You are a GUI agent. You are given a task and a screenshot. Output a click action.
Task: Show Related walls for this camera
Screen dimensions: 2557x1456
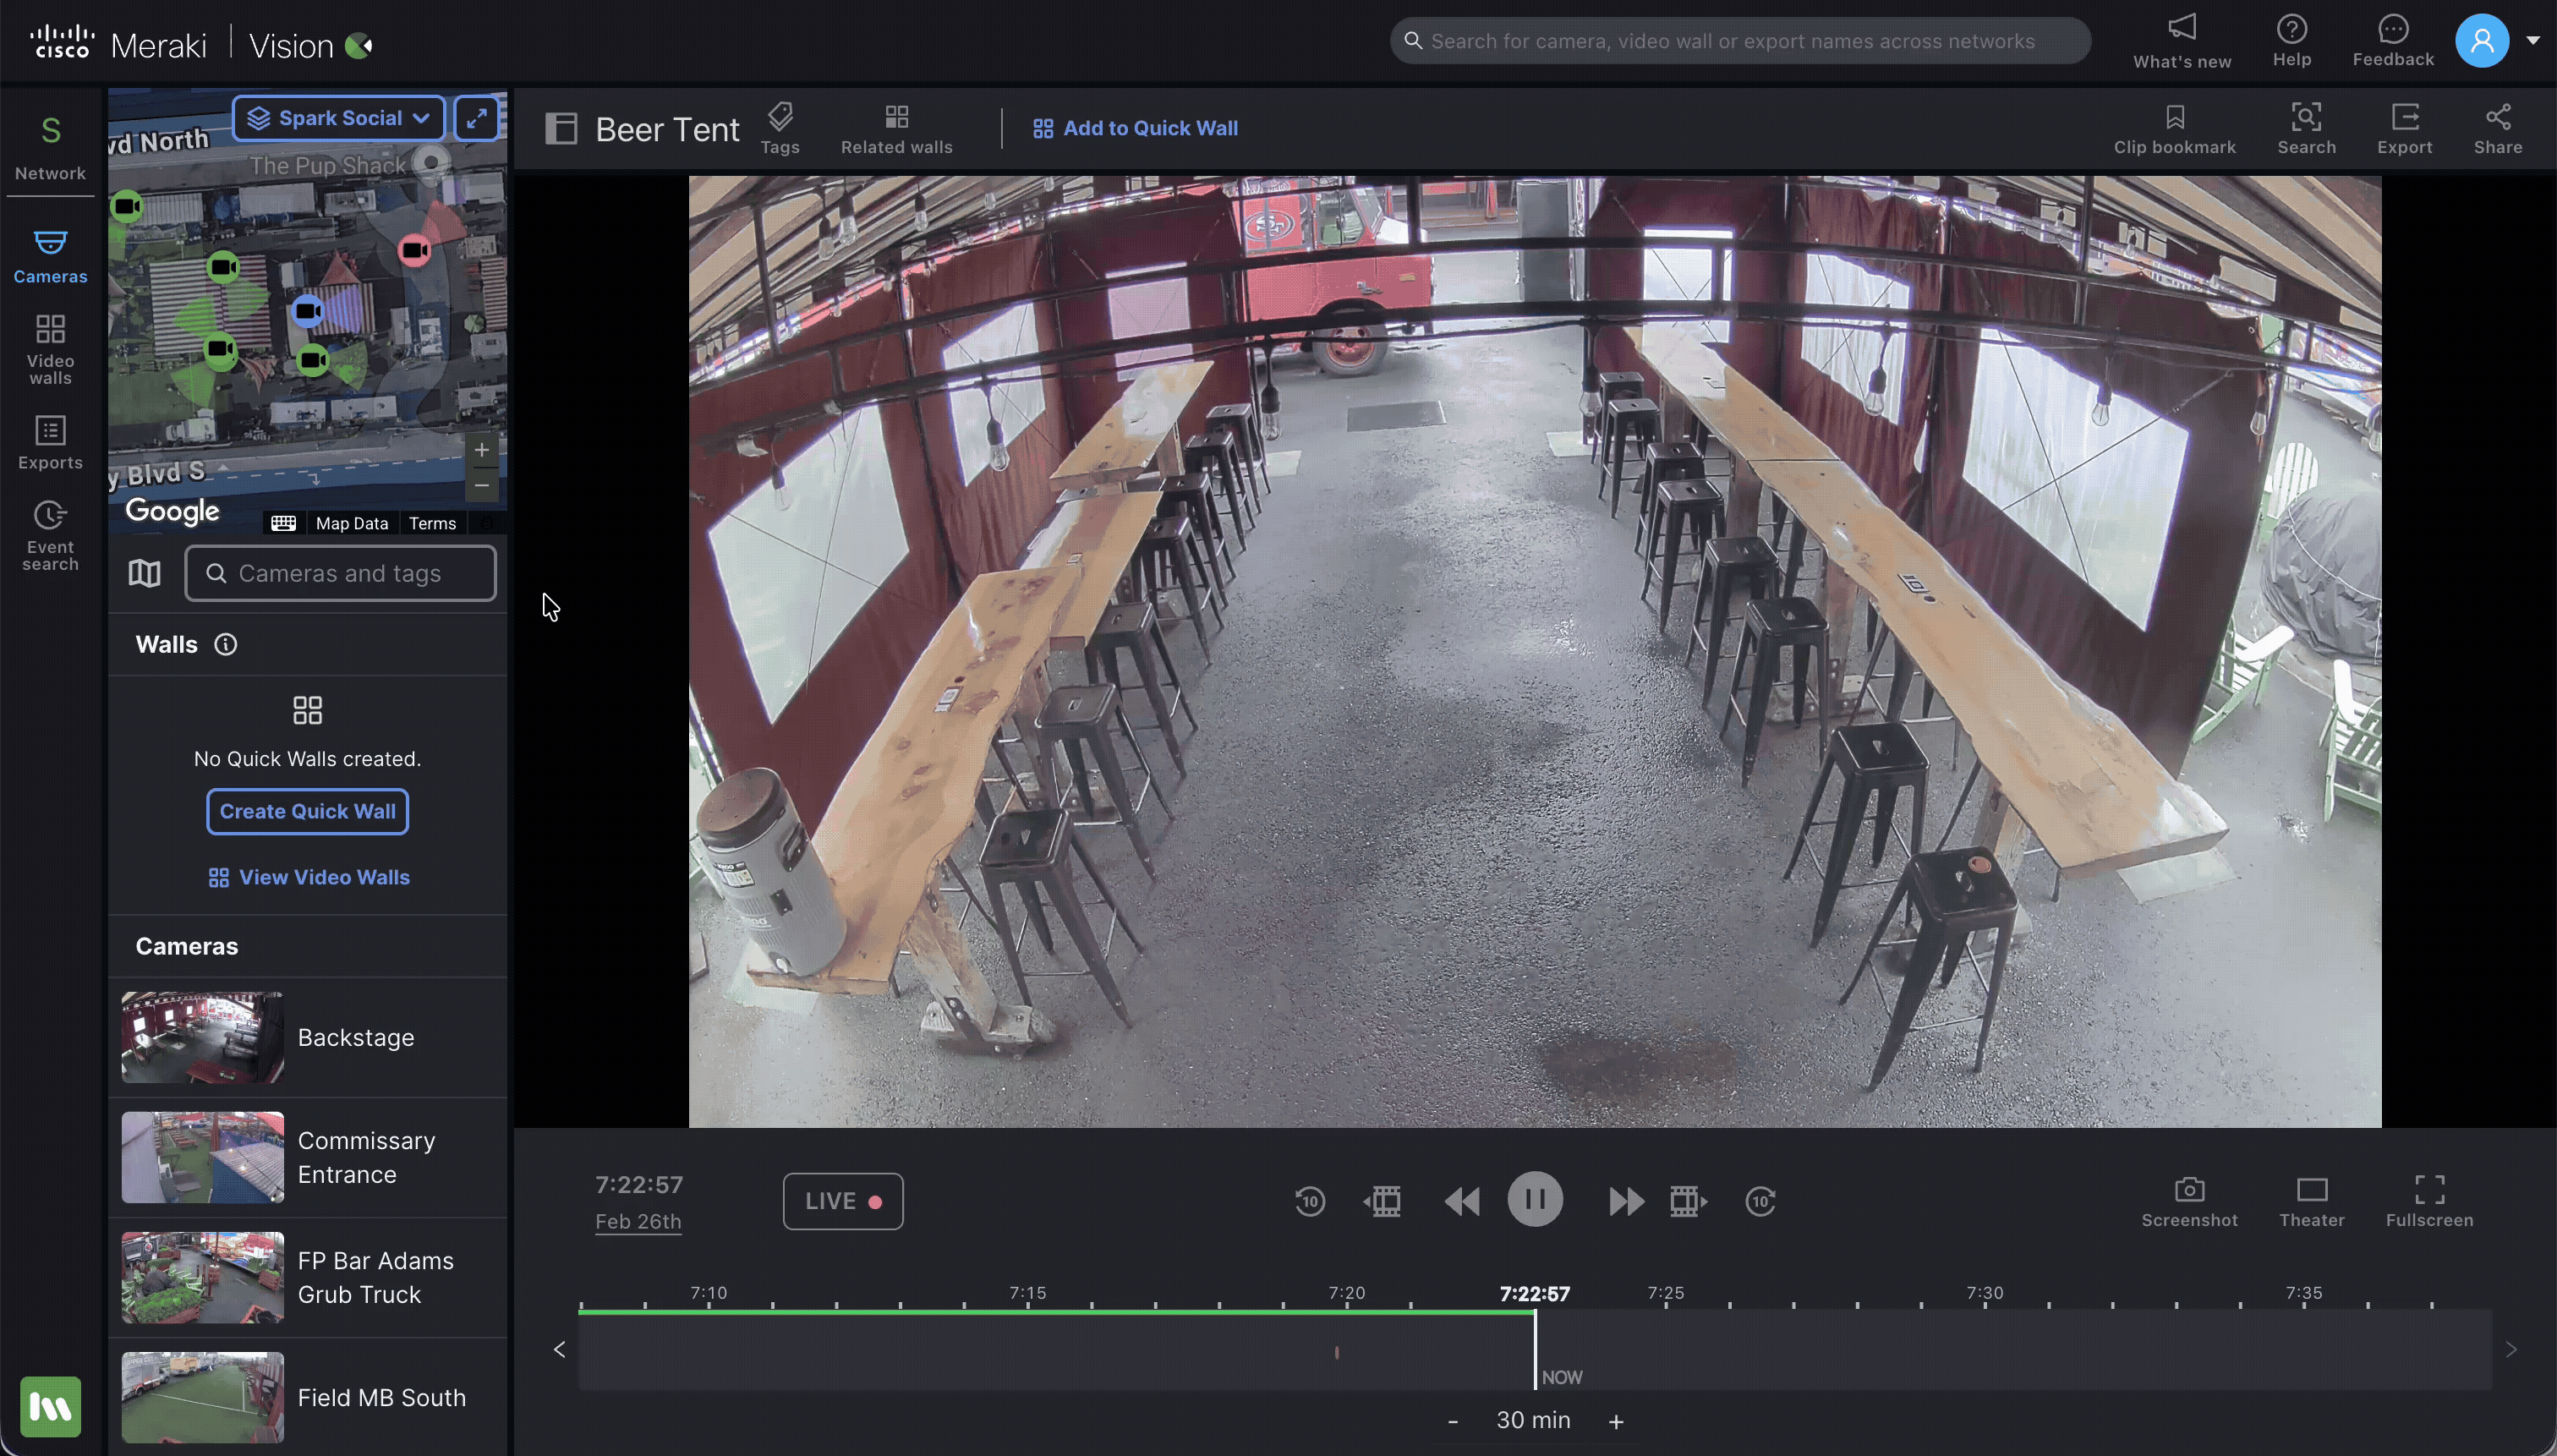point(895,128)
